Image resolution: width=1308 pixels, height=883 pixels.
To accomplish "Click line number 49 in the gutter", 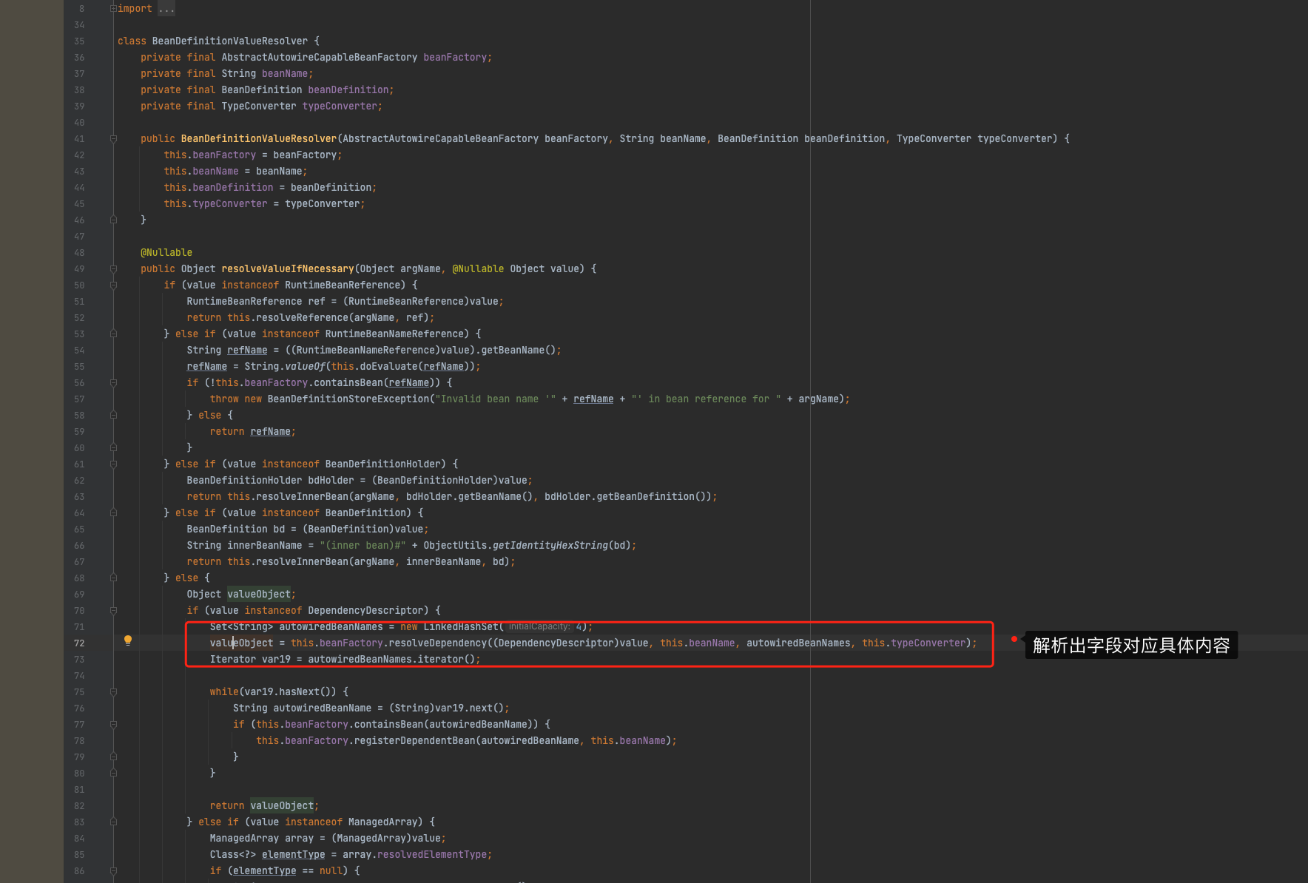I will tap(79, 269).
